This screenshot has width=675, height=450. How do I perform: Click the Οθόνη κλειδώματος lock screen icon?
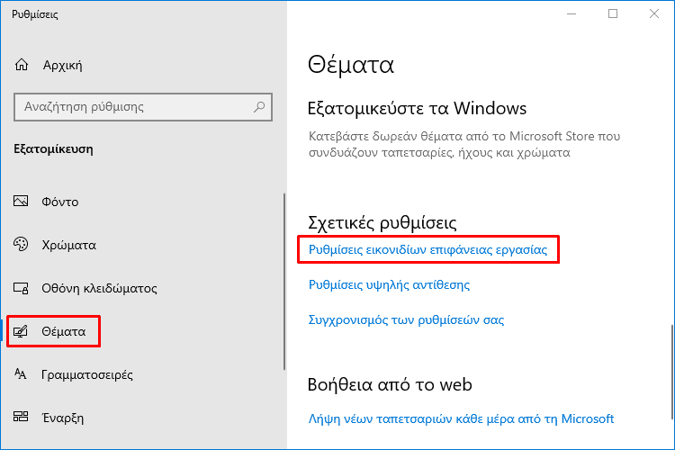coord(21,288)
